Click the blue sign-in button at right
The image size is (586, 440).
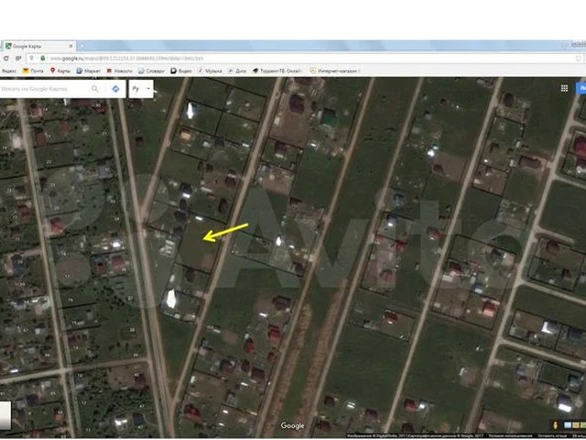pyautogui.click(x=581, y=88)
